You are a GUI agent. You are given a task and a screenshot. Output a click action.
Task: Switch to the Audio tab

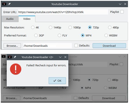click(x=10, y=19)
